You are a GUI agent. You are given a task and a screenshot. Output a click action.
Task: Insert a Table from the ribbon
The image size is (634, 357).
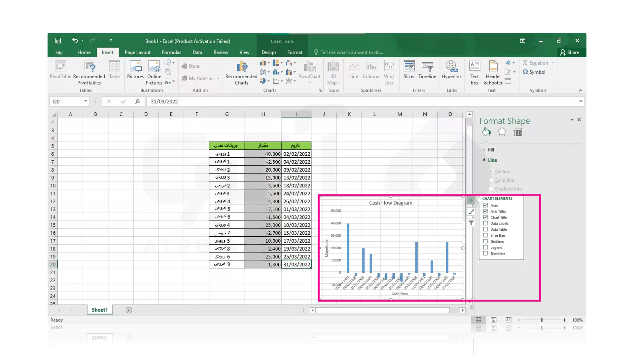coord(114,70)
